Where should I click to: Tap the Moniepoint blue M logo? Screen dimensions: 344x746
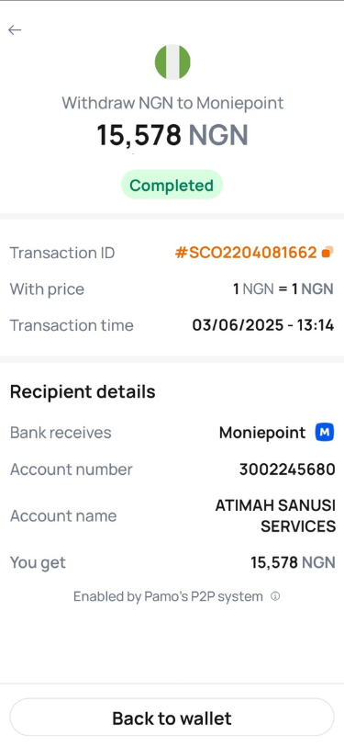(x=325, y=433)
